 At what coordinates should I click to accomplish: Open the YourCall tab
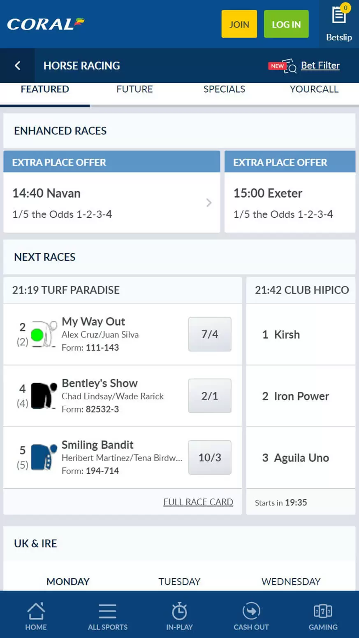(314, 89)
